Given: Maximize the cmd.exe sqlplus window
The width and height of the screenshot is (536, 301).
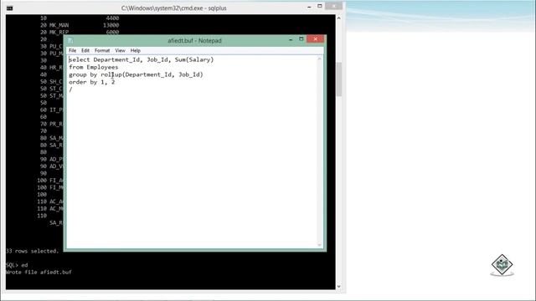Looking at the screenshot, I should point(320,6).
